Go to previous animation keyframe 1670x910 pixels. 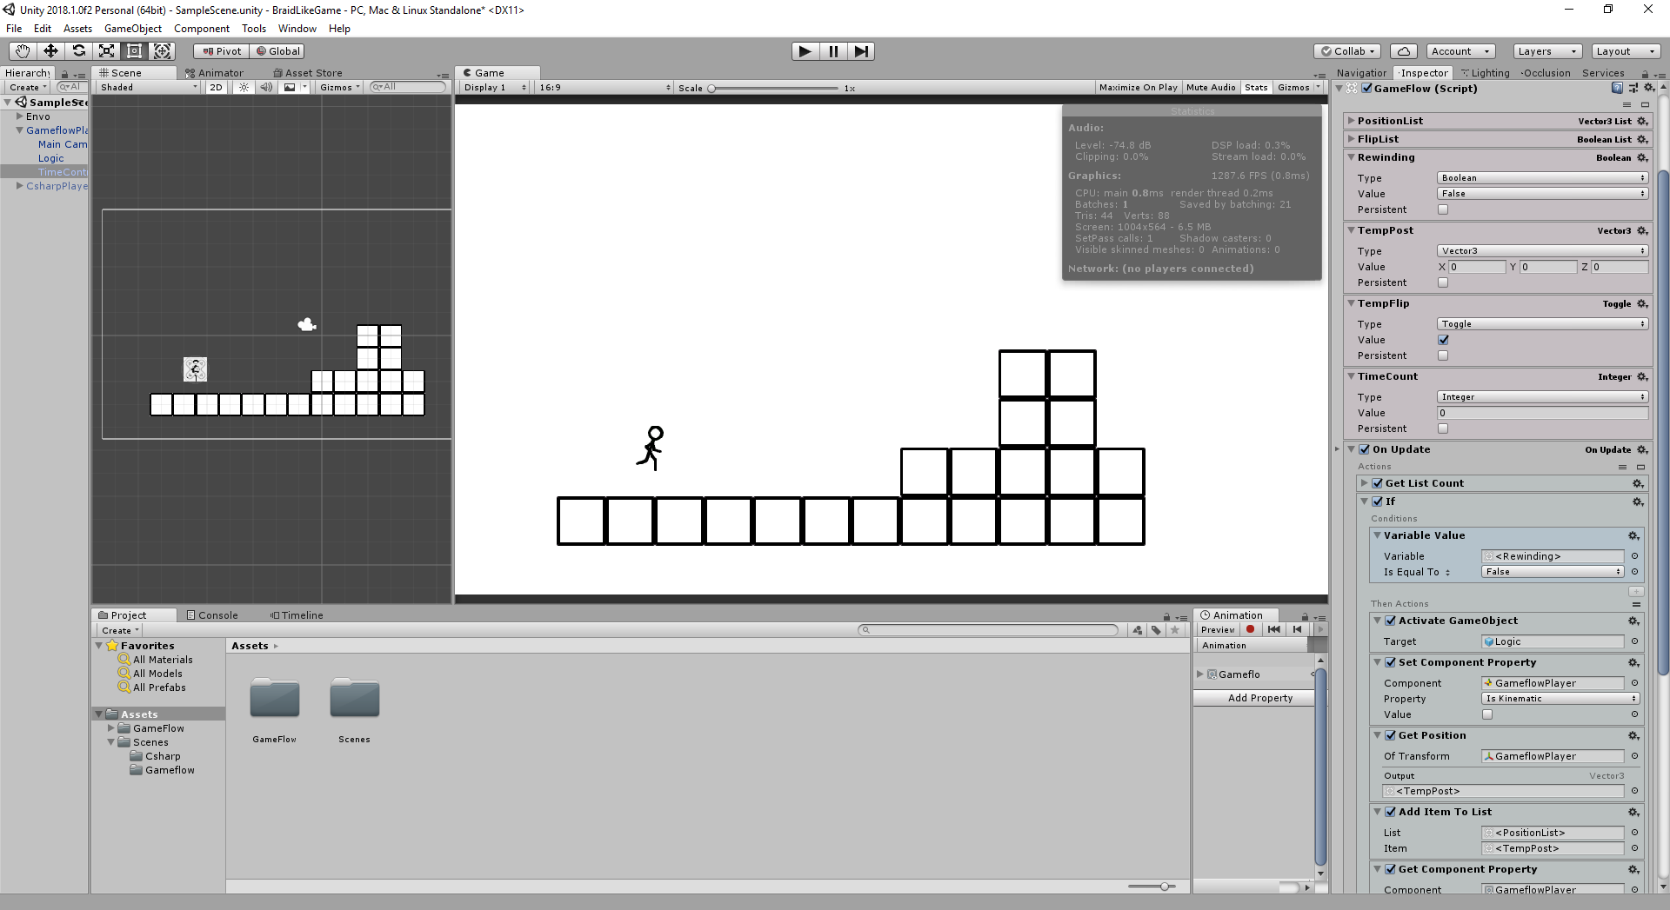click(x=1298, y=629)
